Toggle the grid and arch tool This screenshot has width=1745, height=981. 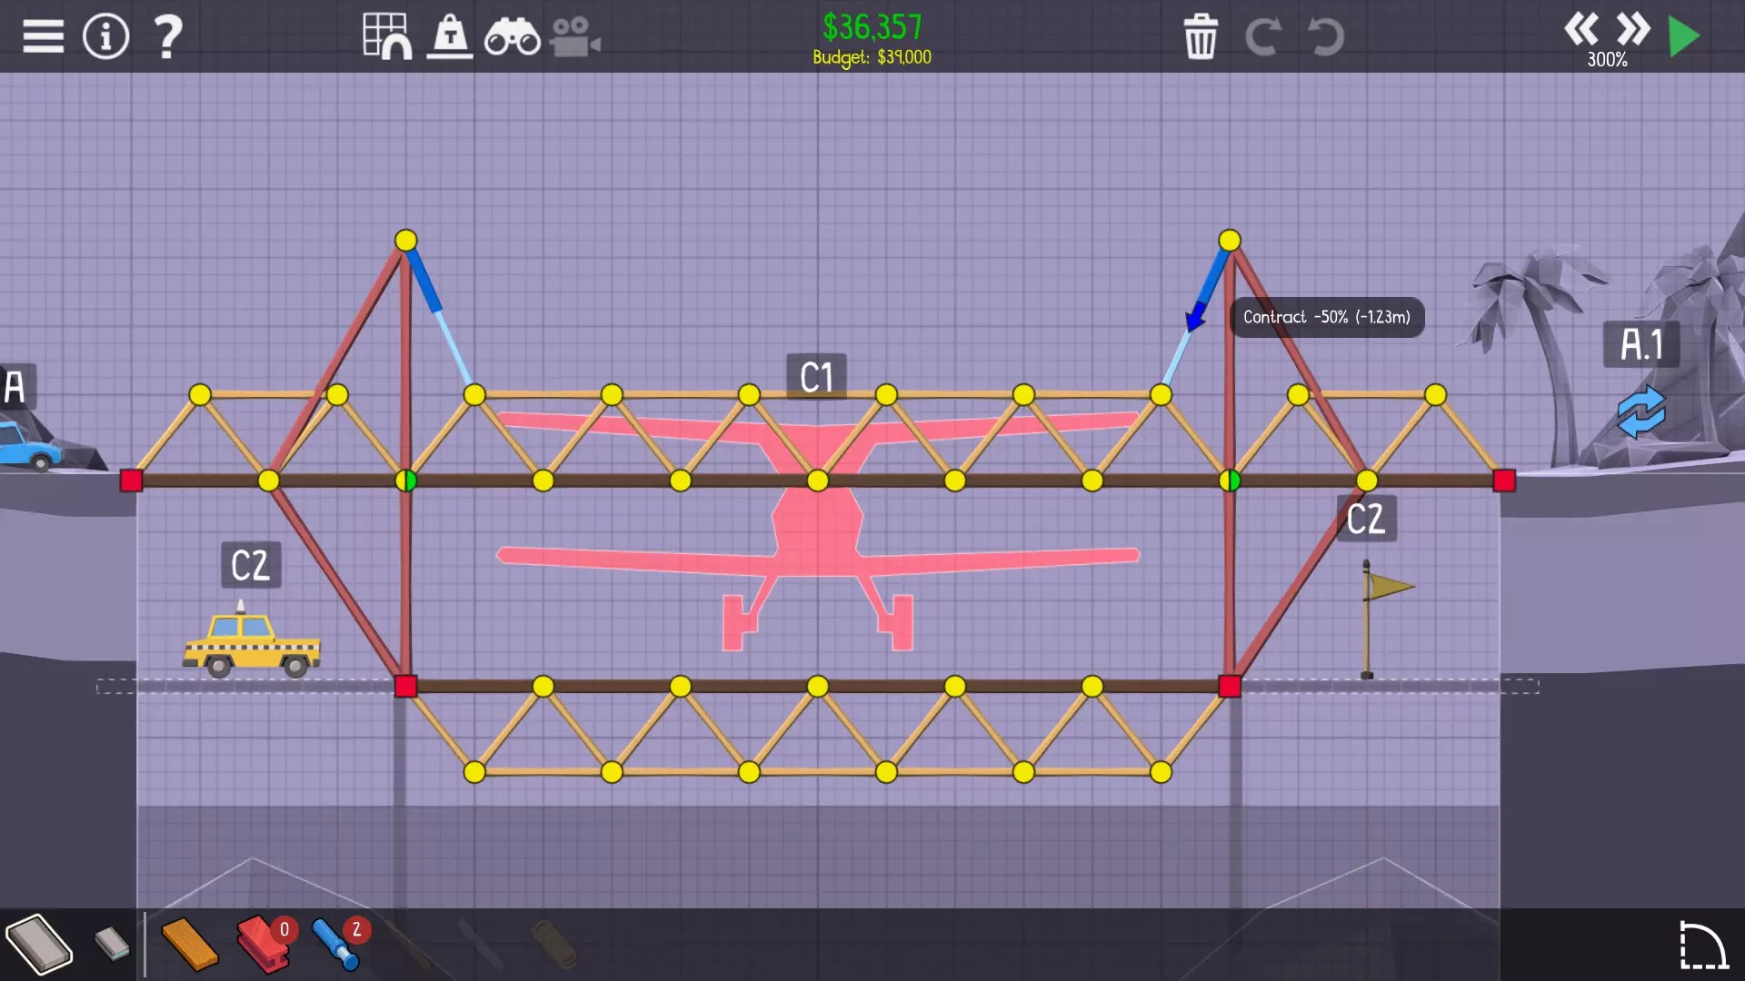[x=386, y=36]
